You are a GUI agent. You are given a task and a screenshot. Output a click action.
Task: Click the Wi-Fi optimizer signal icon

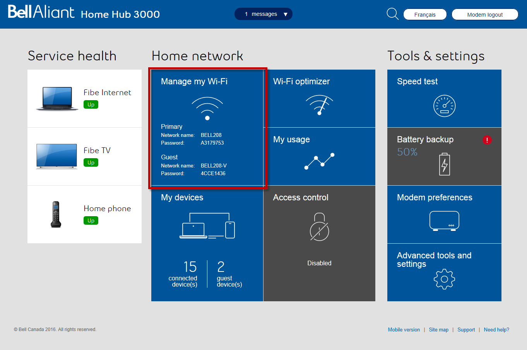pos(320,105)
